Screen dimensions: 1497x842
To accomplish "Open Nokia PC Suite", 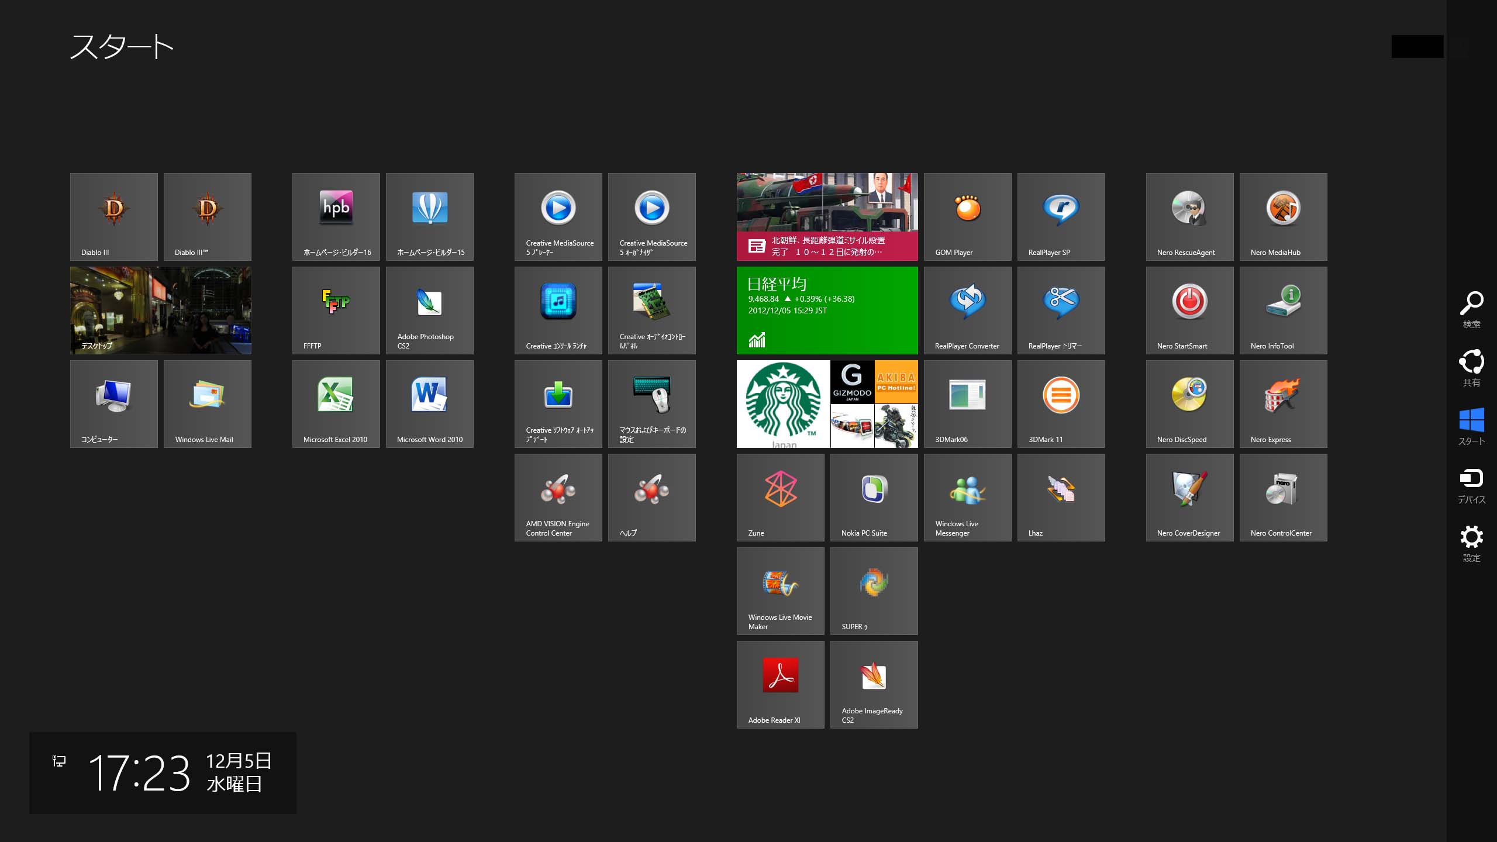I will (x=874, y=498).
